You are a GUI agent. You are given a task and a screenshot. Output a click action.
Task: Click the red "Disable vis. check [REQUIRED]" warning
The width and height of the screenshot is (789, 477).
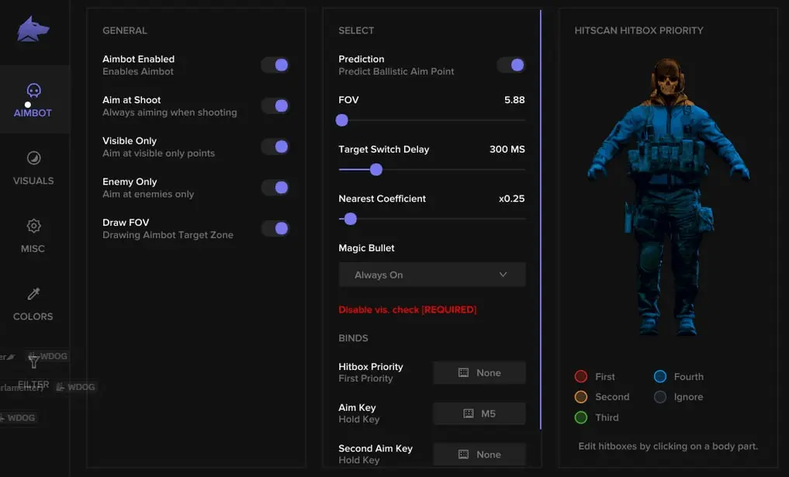[x=407, y=309]
